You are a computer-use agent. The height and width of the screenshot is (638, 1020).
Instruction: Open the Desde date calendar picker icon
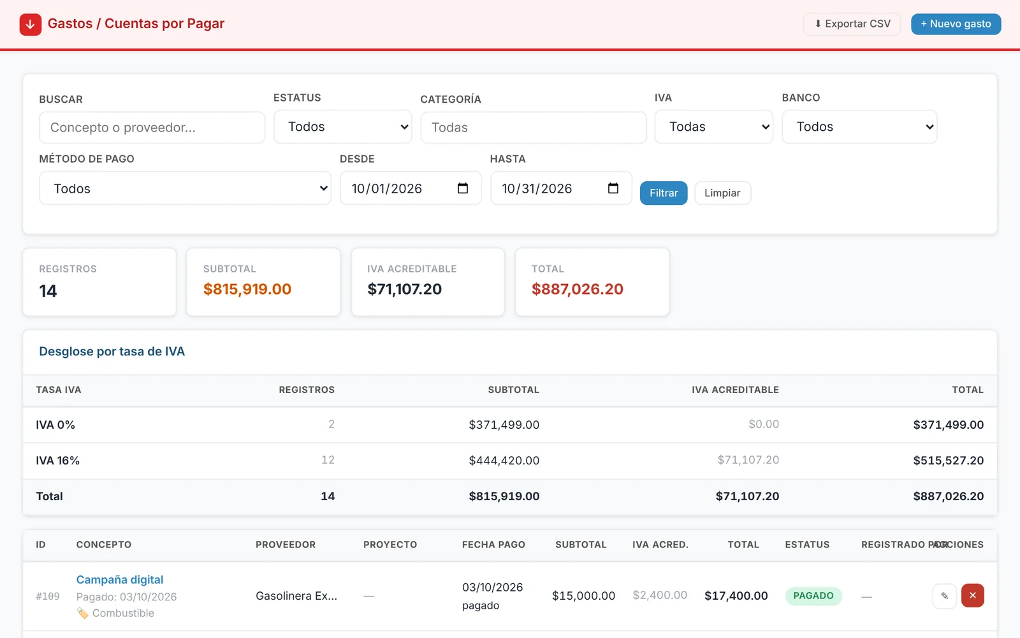click(463, 188)
